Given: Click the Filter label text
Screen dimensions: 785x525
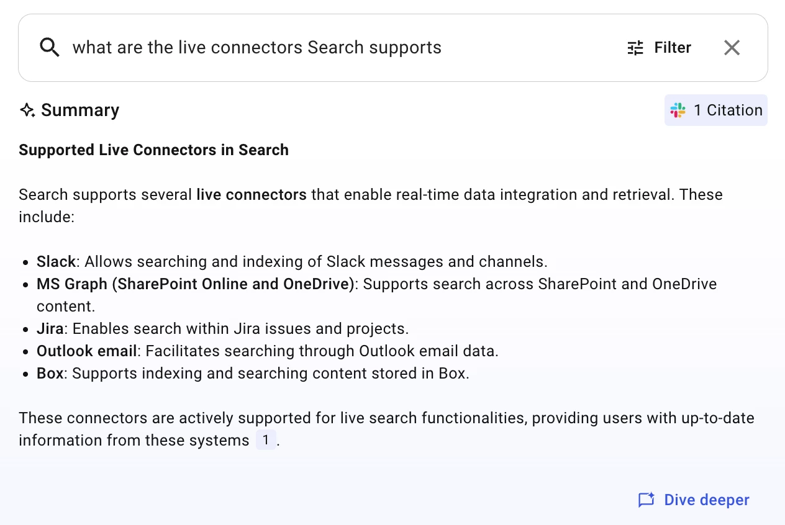Looking at the screenshot, I should pos(673,48).
